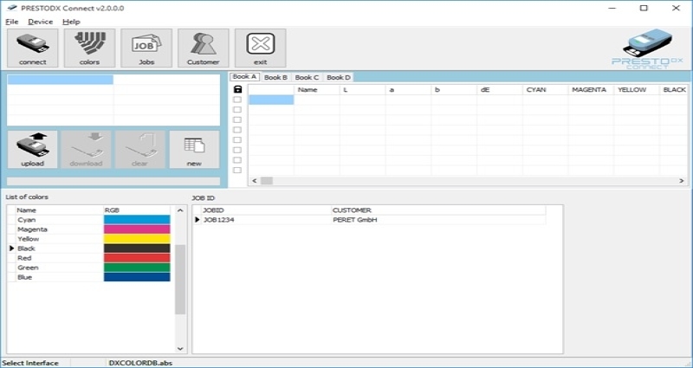Viewport: 693px width, 368px height.
Task: Click the Select Interface status text
Action: click(x=30, y=363)
